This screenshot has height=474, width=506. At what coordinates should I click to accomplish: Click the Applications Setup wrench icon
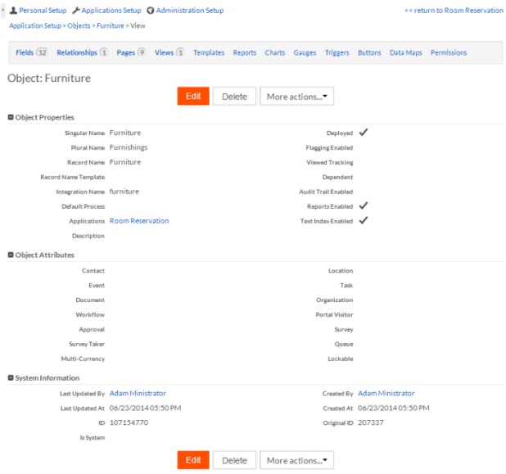(x=76, y=11)
